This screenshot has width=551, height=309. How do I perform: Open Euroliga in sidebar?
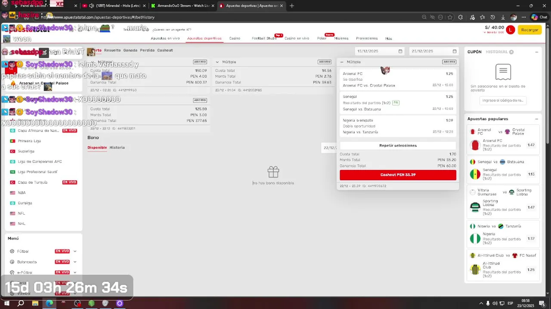click(25, 203)
